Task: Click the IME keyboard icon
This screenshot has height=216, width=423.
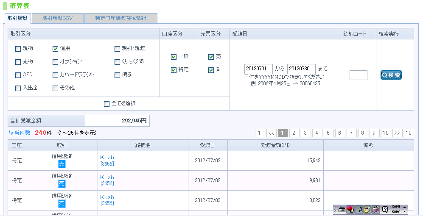Action: [x=342, y=209]
